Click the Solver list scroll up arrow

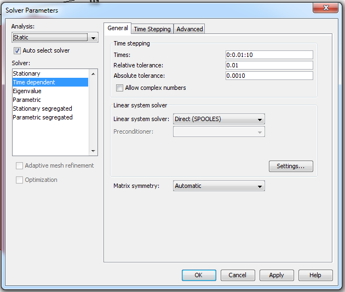click(x=93, y=74)
